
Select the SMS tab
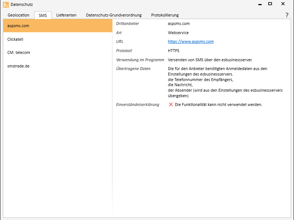point(43,15)
